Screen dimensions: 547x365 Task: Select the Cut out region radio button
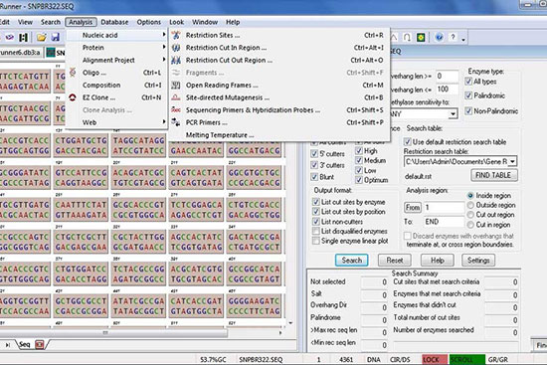(x=470, y=215)
